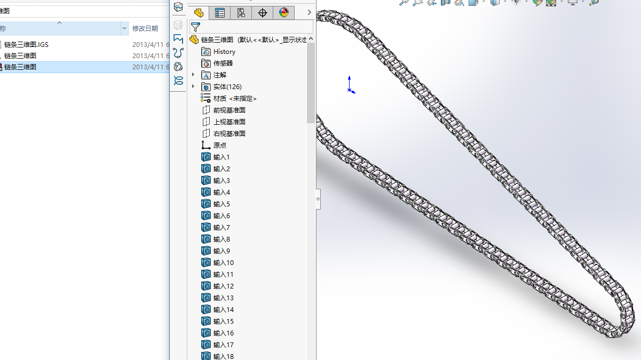The image size is (641, 360).
Task: Click the 传感器 sensors folder icon
Action: (206, 63)
